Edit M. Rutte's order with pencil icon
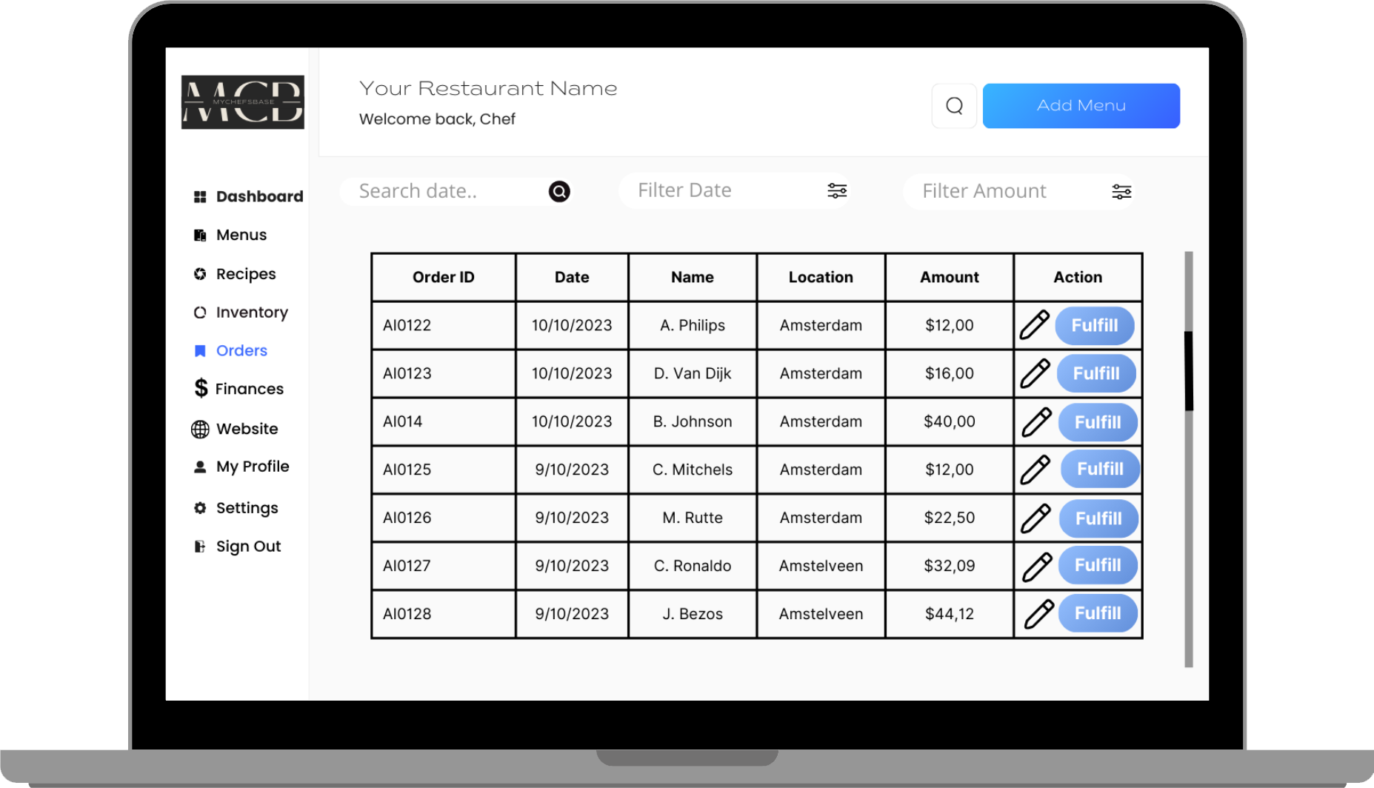This screenshot has width=1374, height=788. click(x=1036, y=518)
